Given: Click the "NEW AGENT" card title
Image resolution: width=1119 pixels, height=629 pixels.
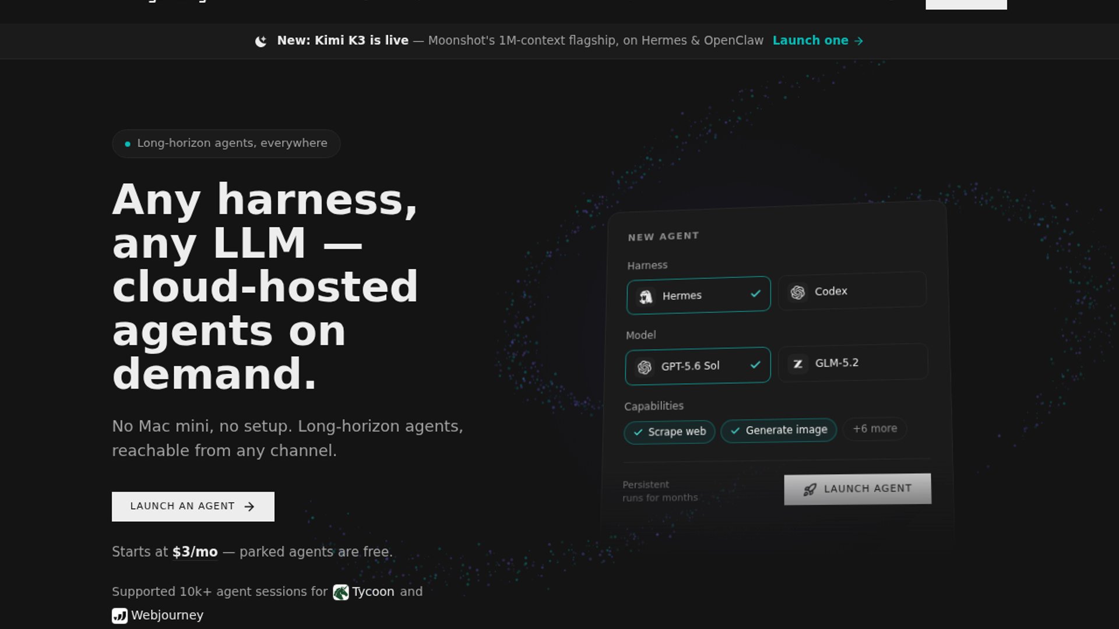Looking at the screenshot, I should pos(663,236).
